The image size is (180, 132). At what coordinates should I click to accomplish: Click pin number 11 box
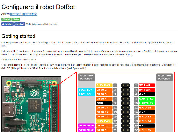[115, 107]
